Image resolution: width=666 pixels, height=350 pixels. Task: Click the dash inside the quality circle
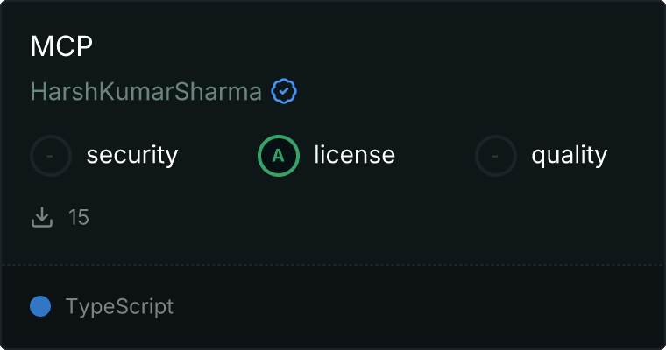pyautogui.click(x=495, y=156)
